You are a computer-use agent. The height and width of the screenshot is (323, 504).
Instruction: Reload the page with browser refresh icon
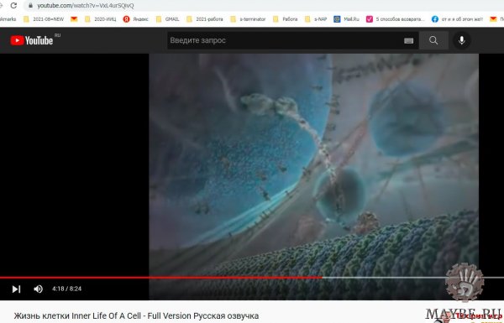(x=13, y=6)
